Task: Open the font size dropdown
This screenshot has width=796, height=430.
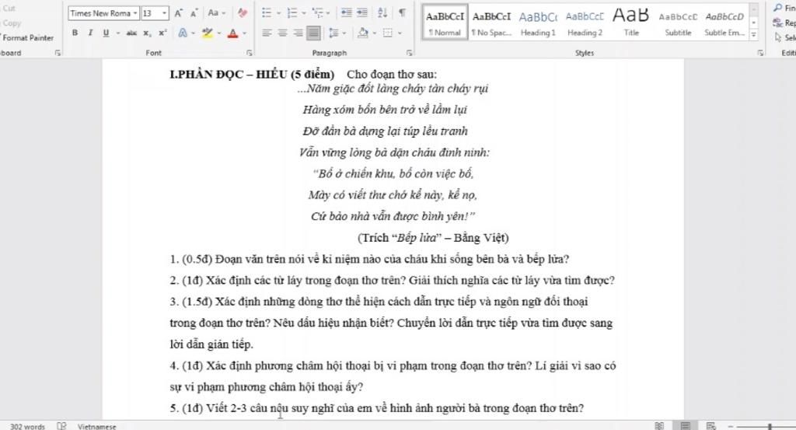Action: 165,13
